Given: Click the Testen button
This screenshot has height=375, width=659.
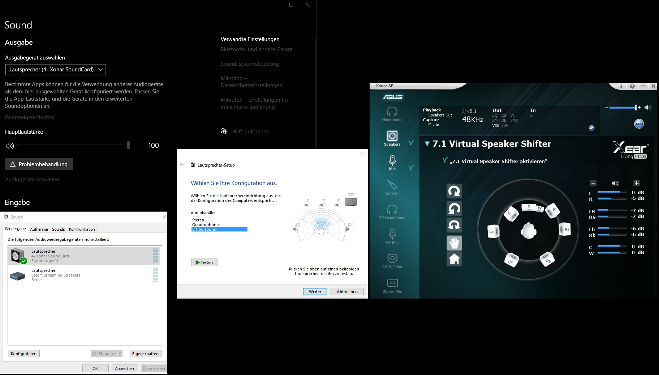Looking at the screenshot, I should [x=204, y=262].
